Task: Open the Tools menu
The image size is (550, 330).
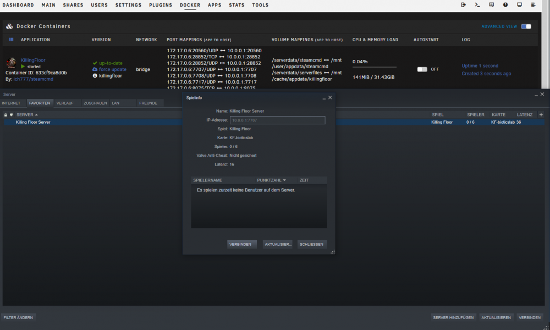Action: (x=260, y=5)
